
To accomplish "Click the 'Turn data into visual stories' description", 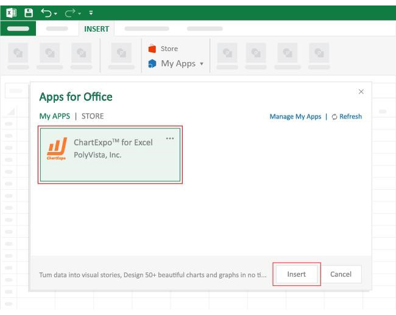I will 152,275.
